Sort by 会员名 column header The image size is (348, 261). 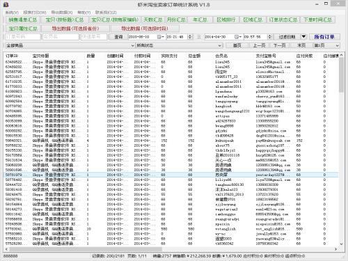coord(235,56)
